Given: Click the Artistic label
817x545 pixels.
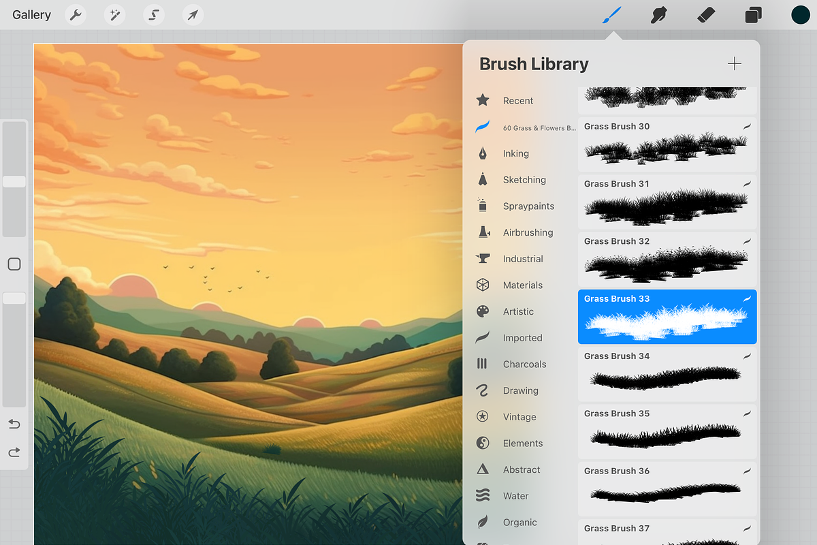Looking at the screenshot, I should pos(518,311).
